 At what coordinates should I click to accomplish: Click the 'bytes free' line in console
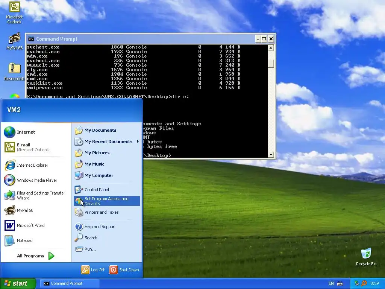[159, 146]
